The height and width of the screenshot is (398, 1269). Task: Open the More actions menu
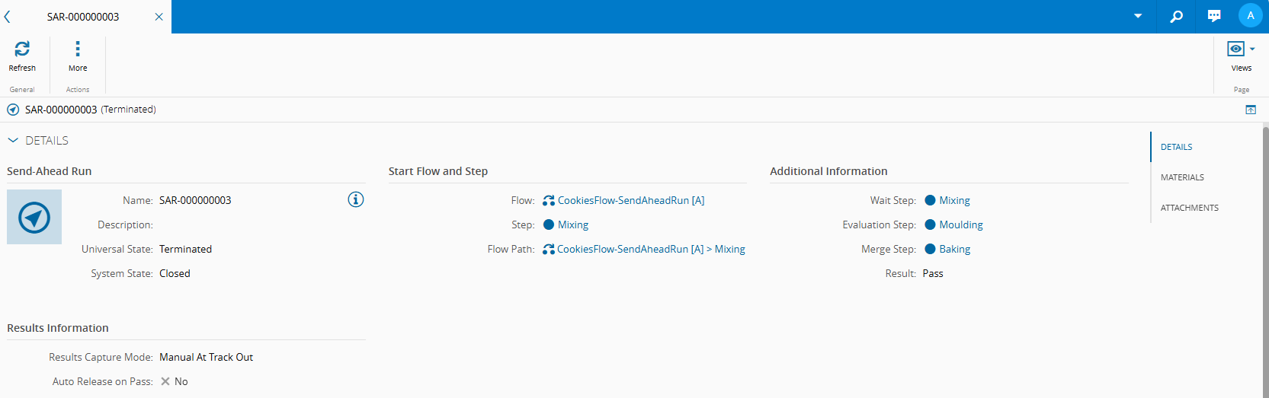pos(78,49)
